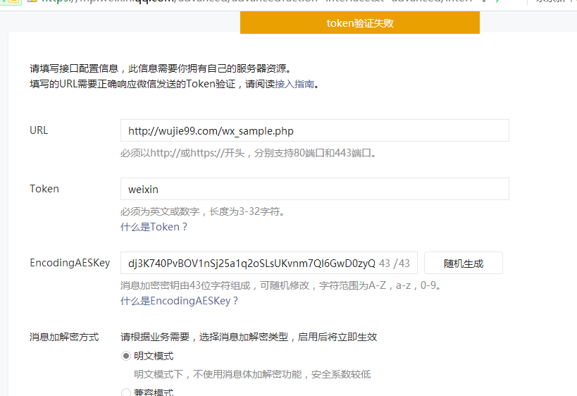Click the Token field label

tap(44, 189)
